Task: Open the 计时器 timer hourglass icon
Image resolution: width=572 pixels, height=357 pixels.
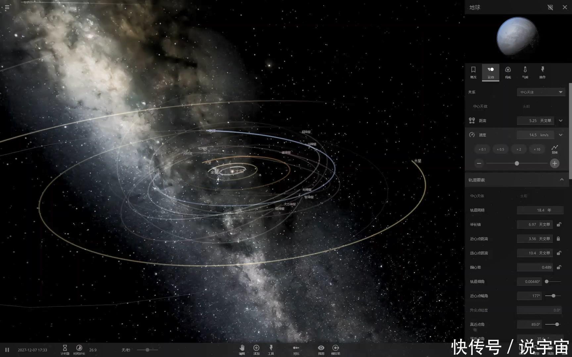Action: pyautogui.click(x=65, y=348)
